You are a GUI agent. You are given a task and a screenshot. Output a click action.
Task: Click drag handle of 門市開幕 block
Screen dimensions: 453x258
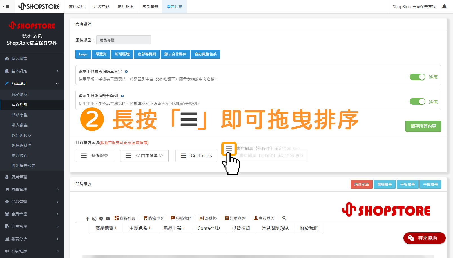128,156
